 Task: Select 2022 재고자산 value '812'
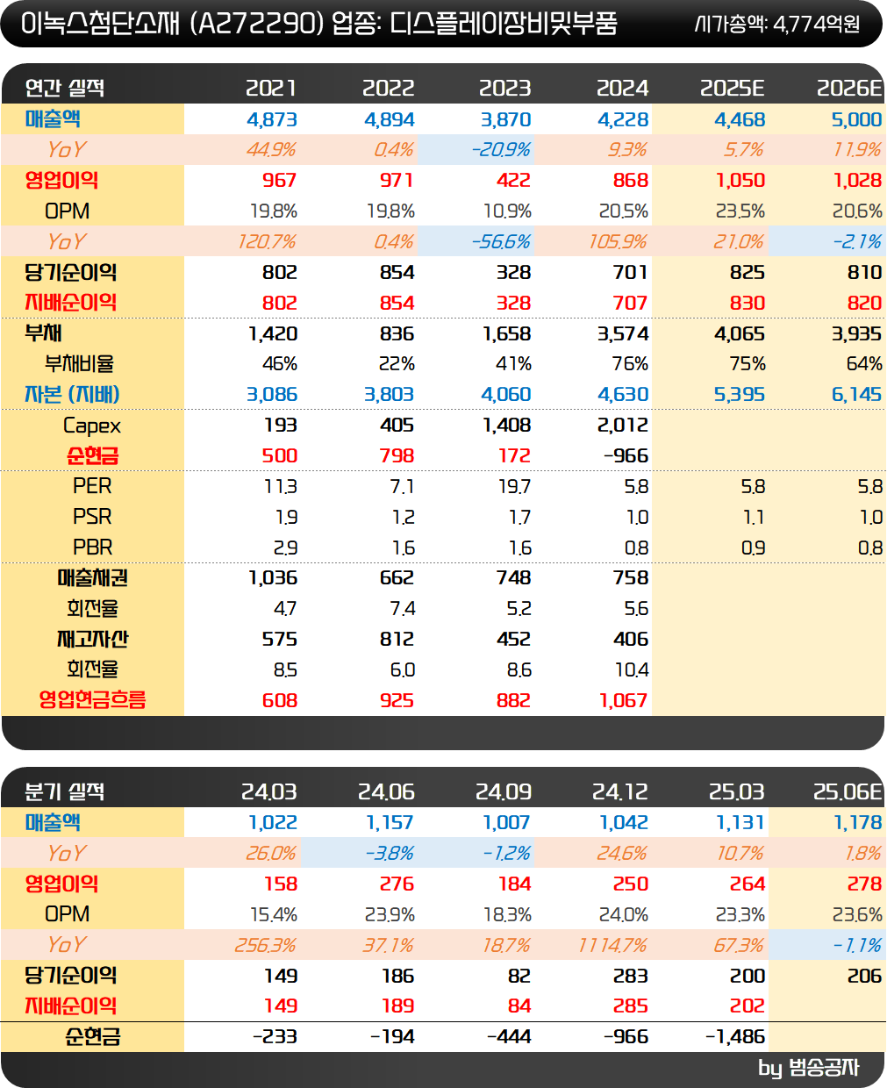pos(397,639)
